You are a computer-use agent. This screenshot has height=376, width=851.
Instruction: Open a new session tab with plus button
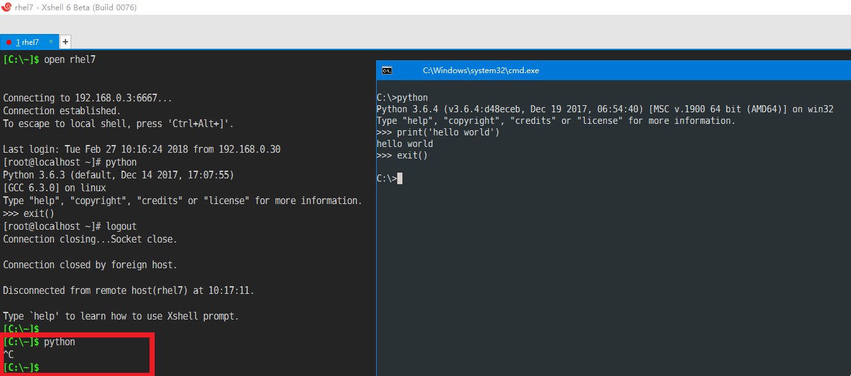[65, 42]
